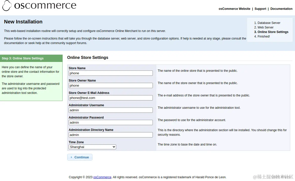Open the Documentation link
Screen dimensions: 295x181
coord(281,9)
